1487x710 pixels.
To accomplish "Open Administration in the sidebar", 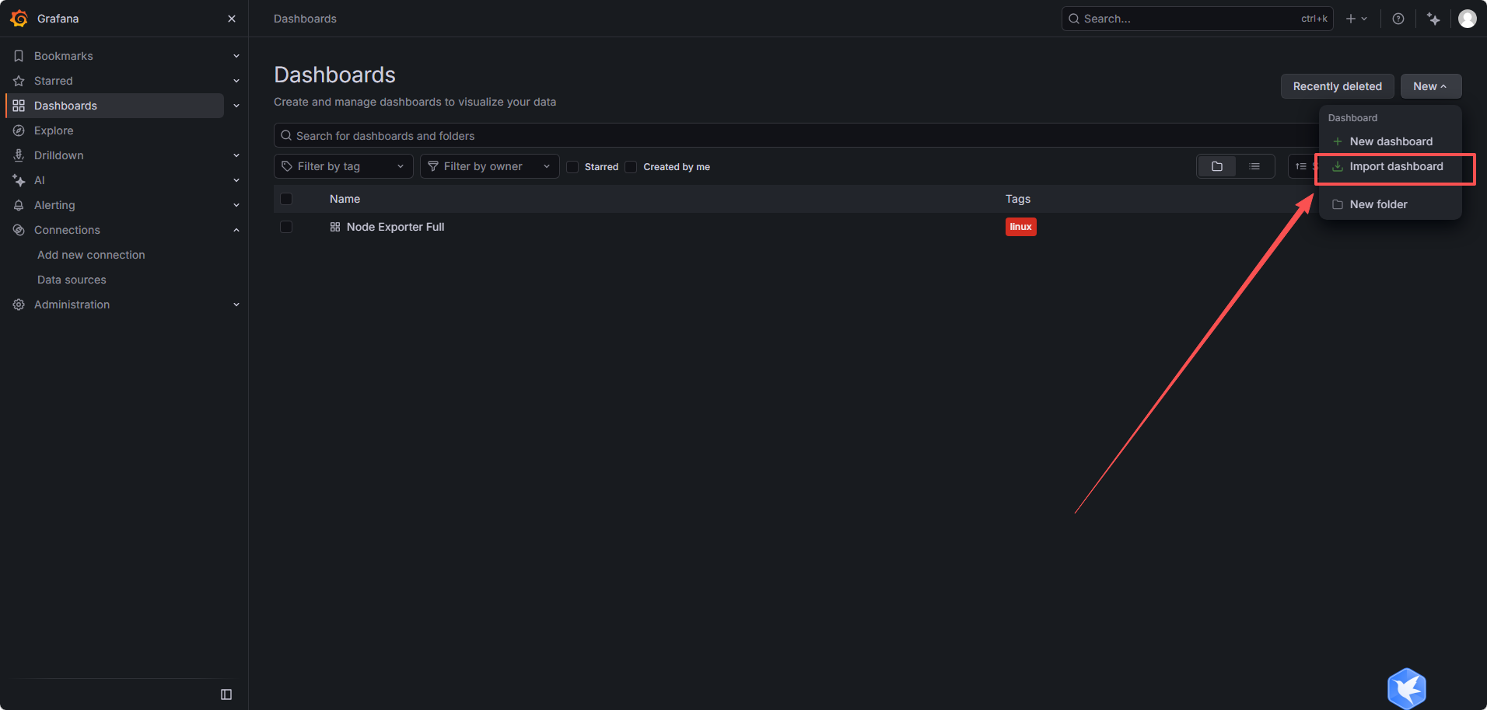I will click(72, 305).
